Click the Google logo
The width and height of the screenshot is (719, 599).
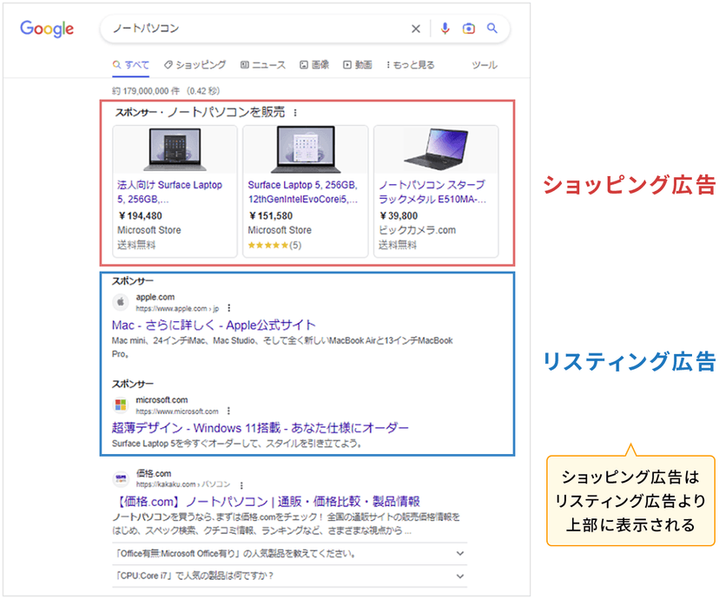click(47, 29)
